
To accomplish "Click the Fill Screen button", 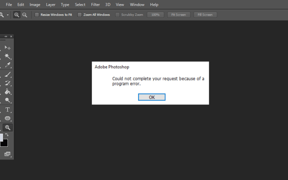I will point(205,15).
